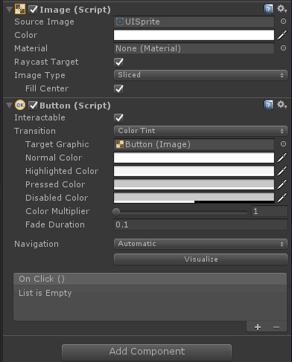Click the Visualize navigation button

(x=200, y=259)
